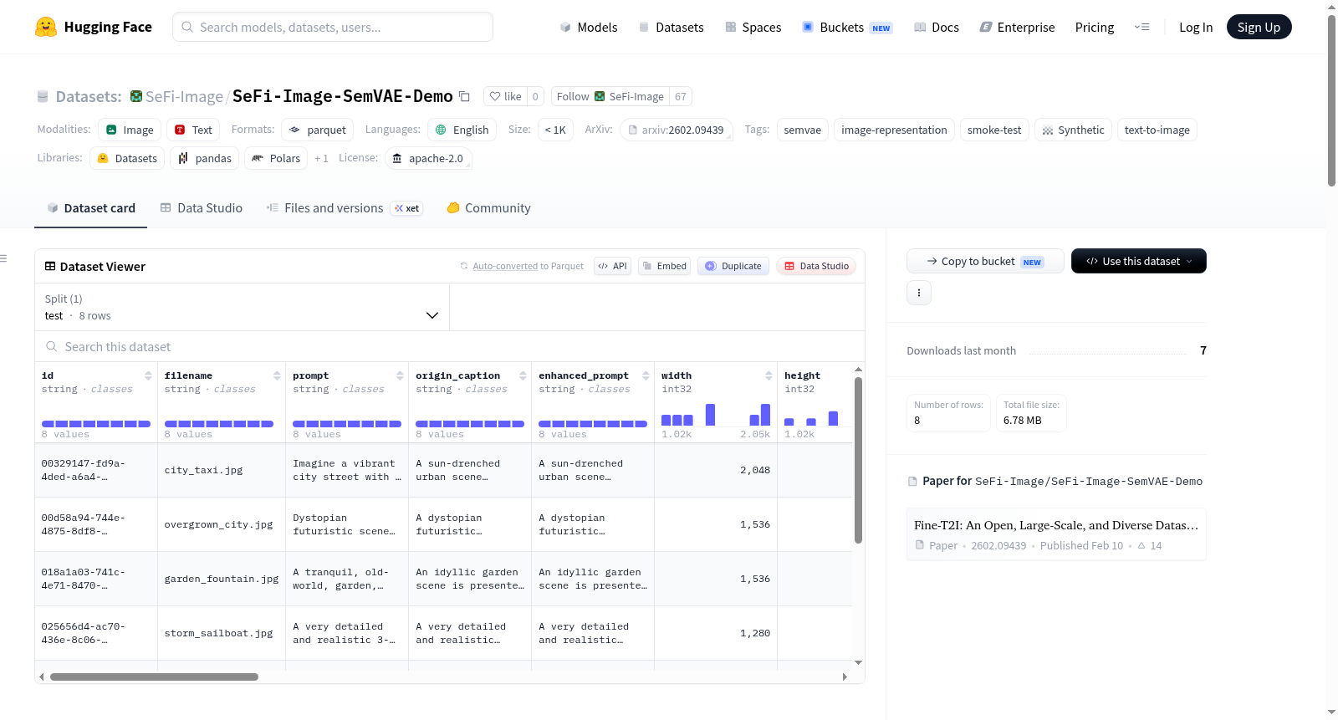Switch to the Data Studio tab
1338x720 pixels.
[202, 207]
